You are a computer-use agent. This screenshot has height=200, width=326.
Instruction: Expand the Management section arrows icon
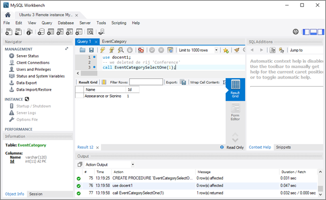(x=67, y=49)
